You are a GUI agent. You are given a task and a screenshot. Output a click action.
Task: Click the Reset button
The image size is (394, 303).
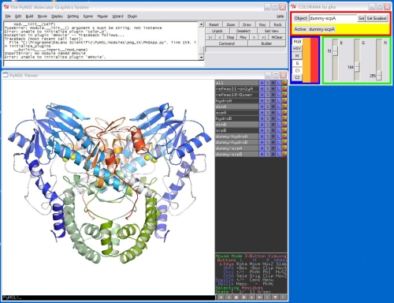point(214,24)
